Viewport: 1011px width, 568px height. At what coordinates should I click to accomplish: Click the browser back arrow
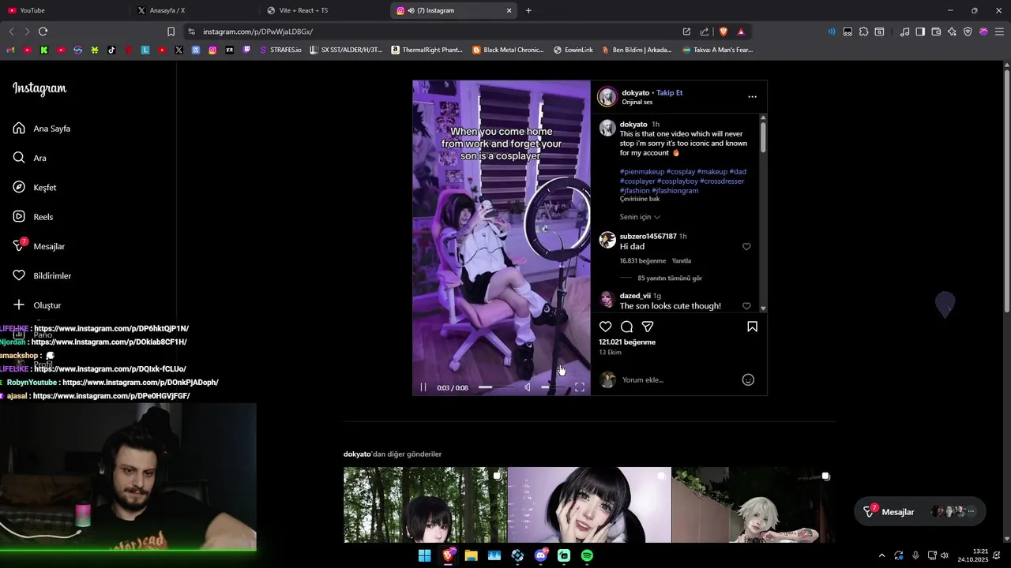point(11,32)
